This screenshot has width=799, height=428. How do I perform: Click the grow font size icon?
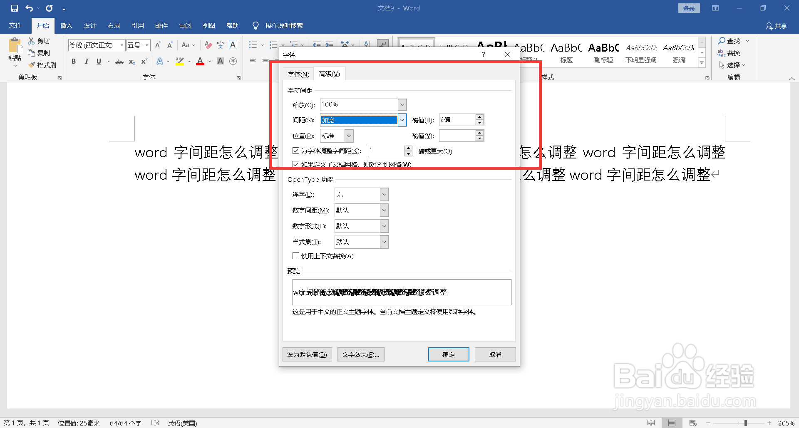point(158,45)
